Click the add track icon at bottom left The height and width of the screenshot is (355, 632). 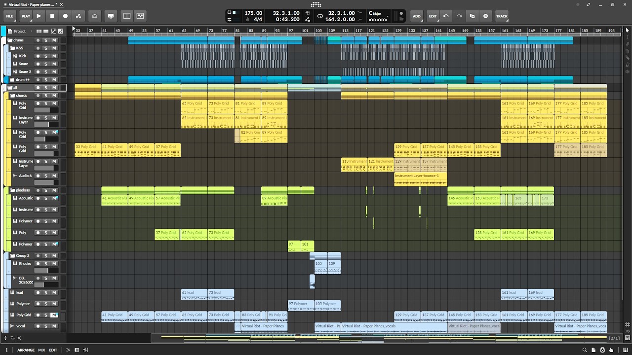(x=6, y=338)
